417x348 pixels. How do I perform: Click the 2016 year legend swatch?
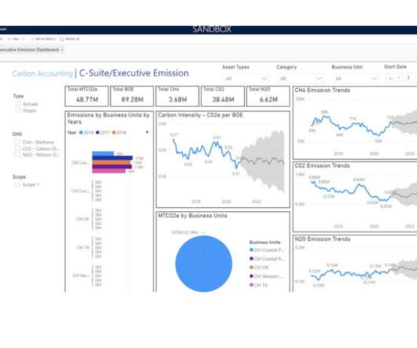tap(81, 132)
